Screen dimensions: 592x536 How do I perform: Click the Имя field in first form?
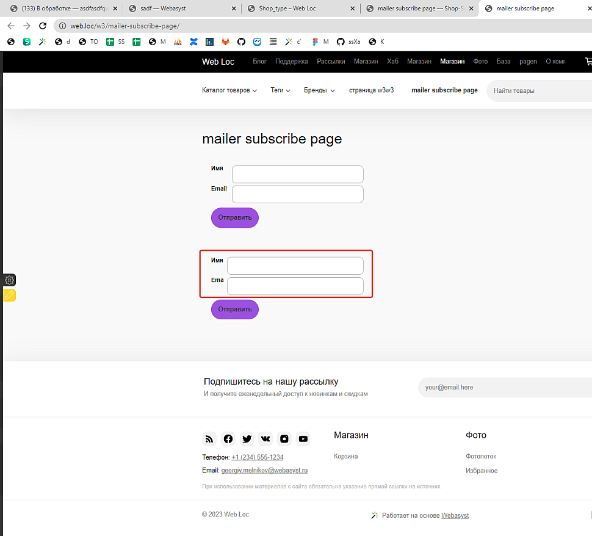[x=297, y=174]
